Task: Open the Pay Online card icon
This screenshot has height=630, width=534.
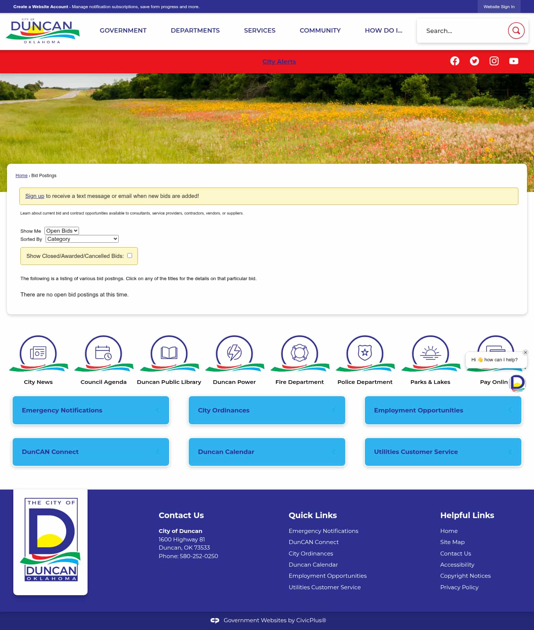Action: (x=495, y=344)
